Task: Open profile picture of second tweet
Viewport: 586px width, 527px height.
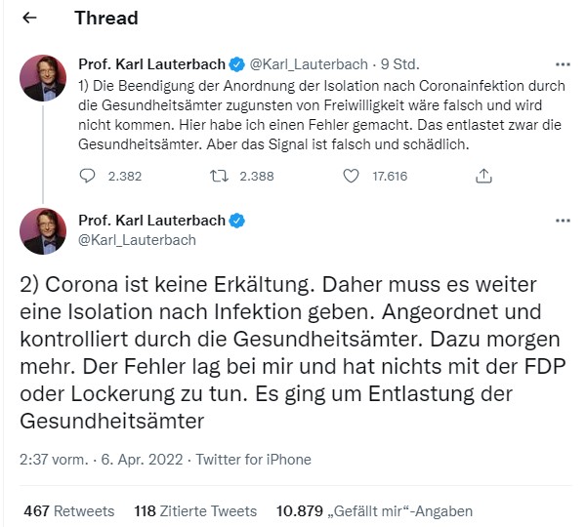Action: click(44, 230)
